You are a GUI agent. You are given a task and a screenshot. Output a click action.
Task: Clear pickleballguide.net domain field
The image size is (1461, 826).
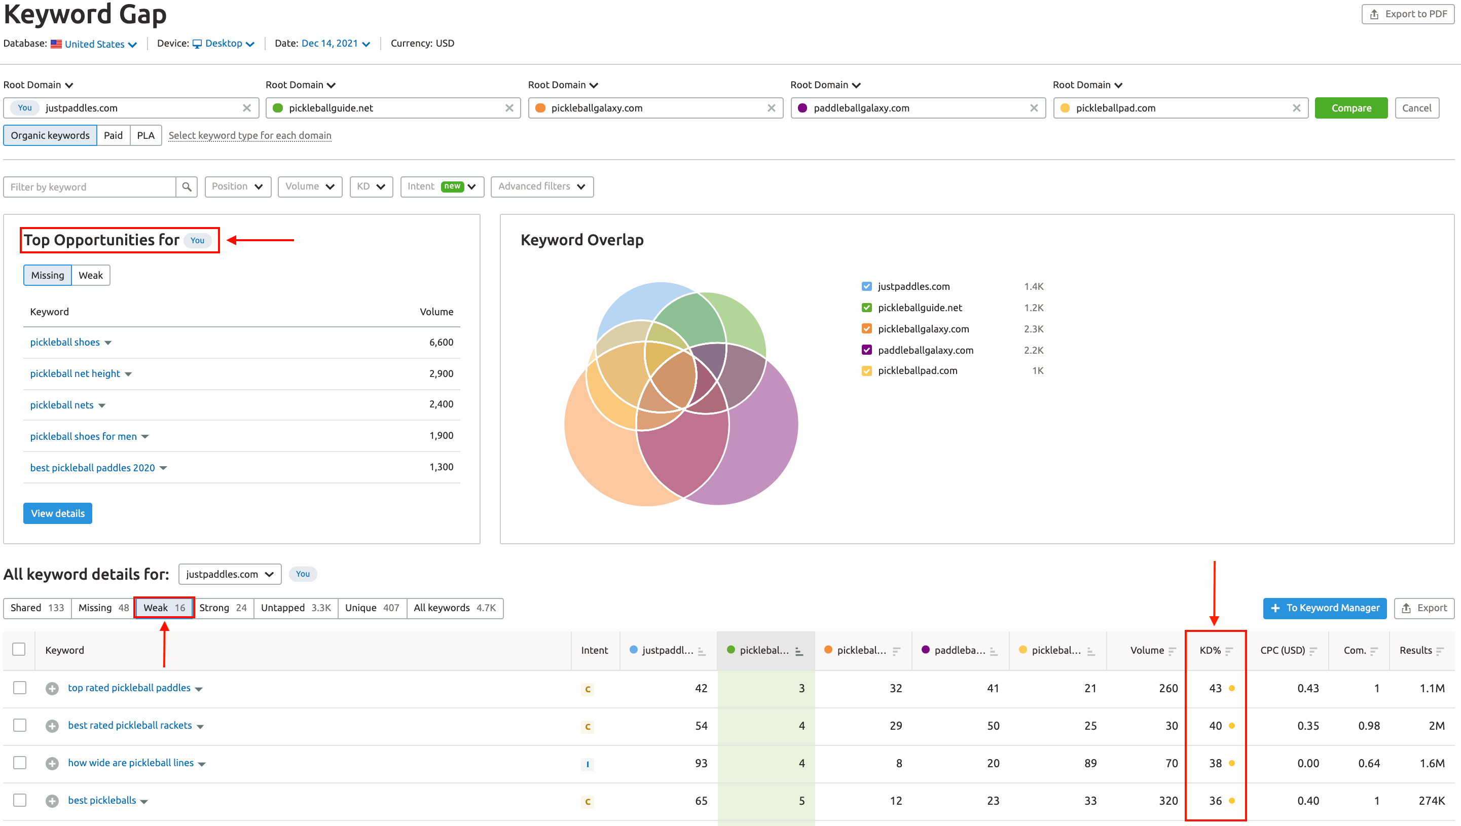pyautogui.click(x=509, y=108)
